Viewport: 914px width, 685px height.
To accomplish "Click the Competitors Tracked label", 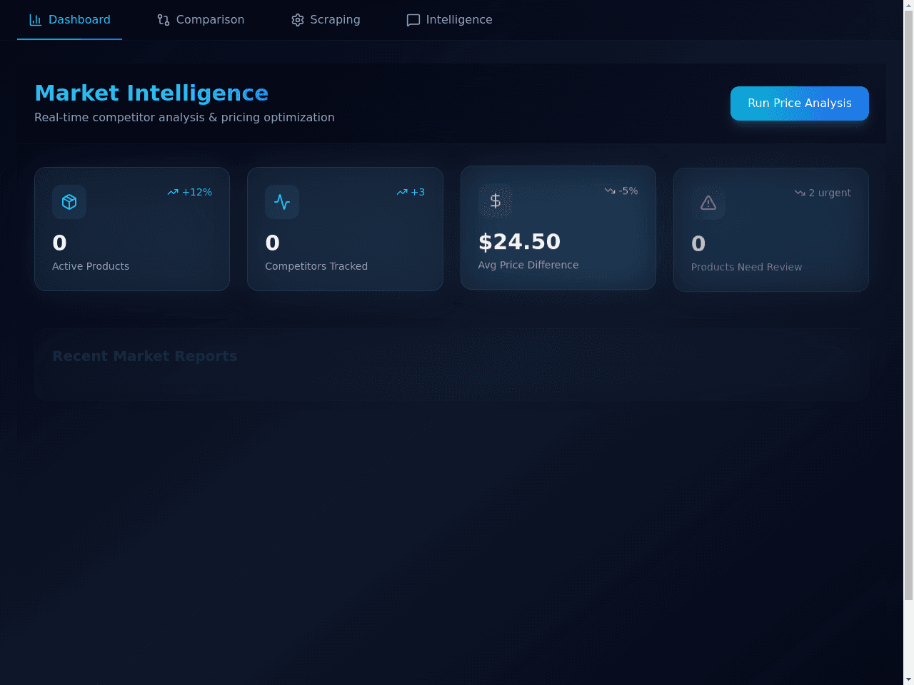I will [316, 266].
